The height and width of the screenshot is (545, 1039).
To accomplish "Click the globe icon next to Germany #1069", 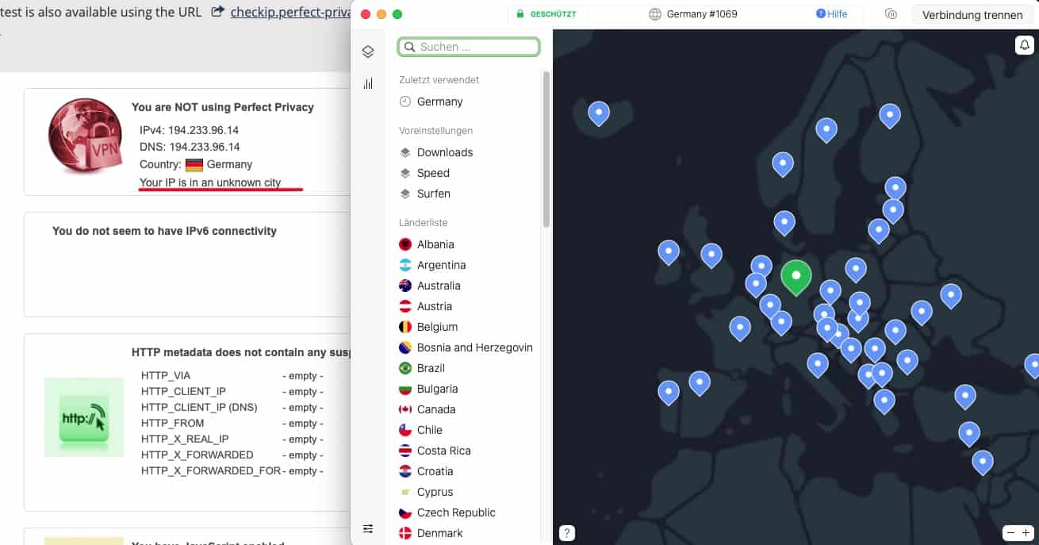I will click(x=655, y=14).
